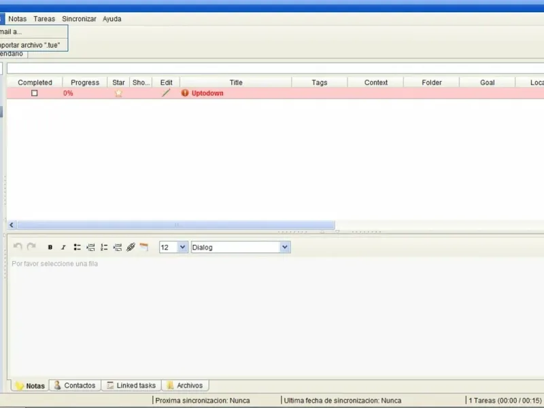Toggle bold formatting in the note editor
544x408 pixels.
coord(50,247)
